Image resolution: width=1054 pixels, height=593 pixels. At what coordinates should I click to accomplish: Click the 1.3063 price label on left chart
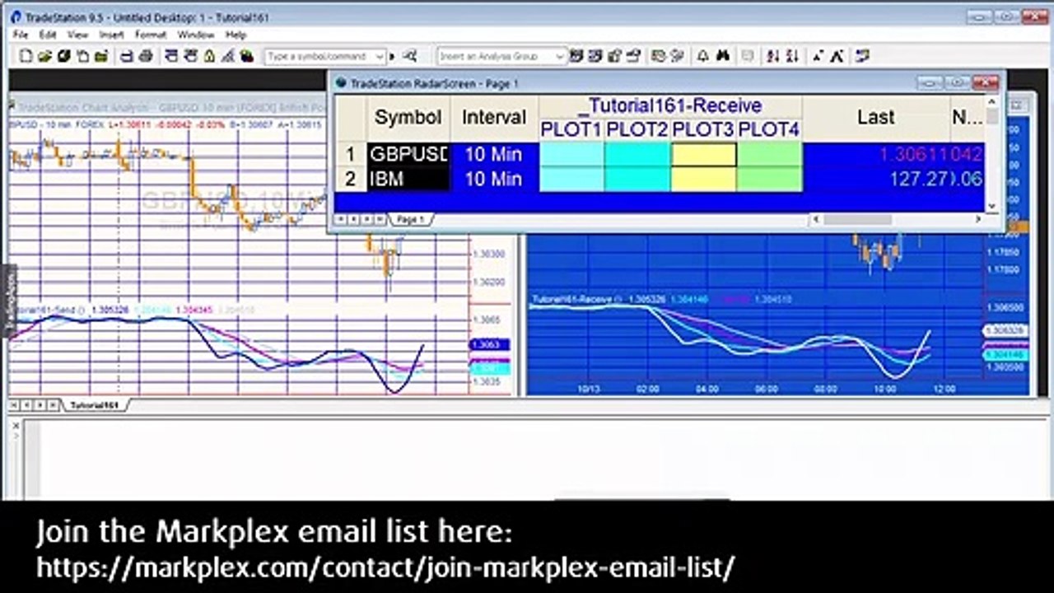tap(489, 345)
